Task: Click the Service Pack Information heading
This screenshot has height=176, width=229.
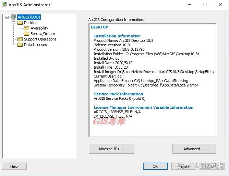Action: (x=119, y=94)
